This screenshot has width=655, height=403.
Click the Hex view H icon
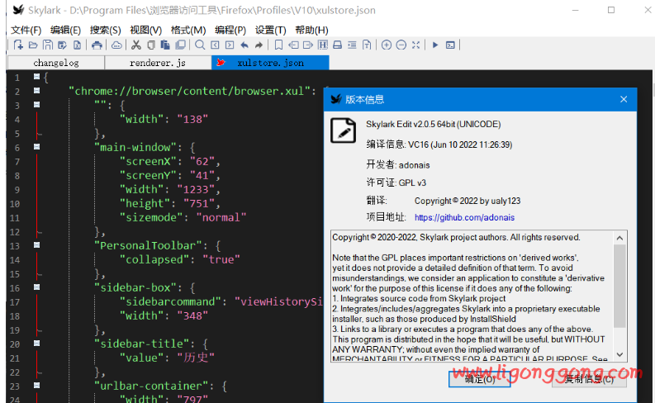pos(322,45)
